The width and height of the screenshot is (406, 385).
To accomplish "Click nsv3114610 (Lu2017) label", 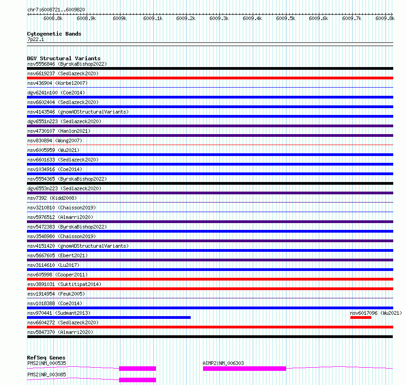I will tap(53, 265).
